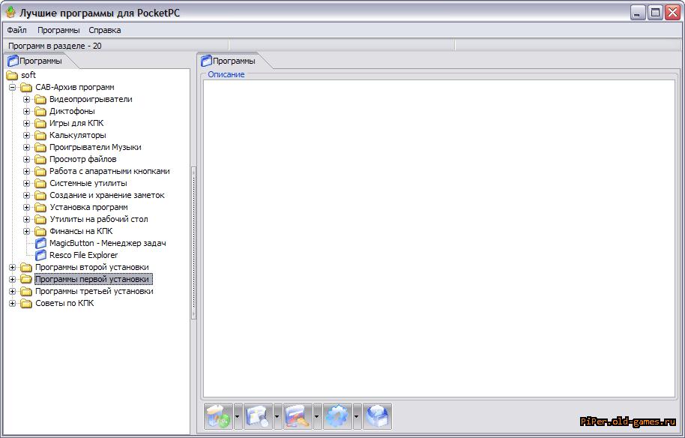Image resolution: width=685 pixels, height=438 pixels.
Task: Collapse the CAB-Архив программ tree node
Action: point(13,87)
